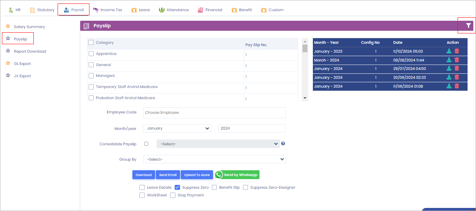476x211 pixels.
Task: Delete the March - 2024 payslip record
Action: click(456, 60)
